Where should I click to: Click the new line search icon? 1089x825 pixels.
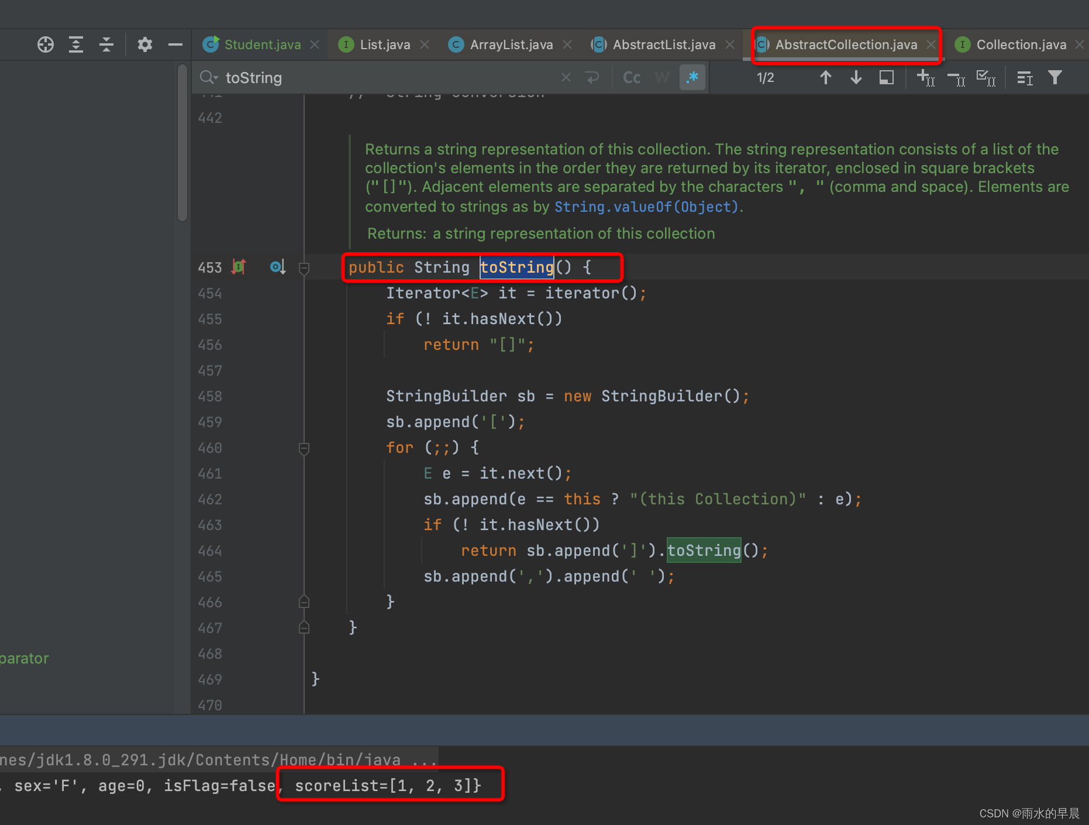[x=592, y=77]
